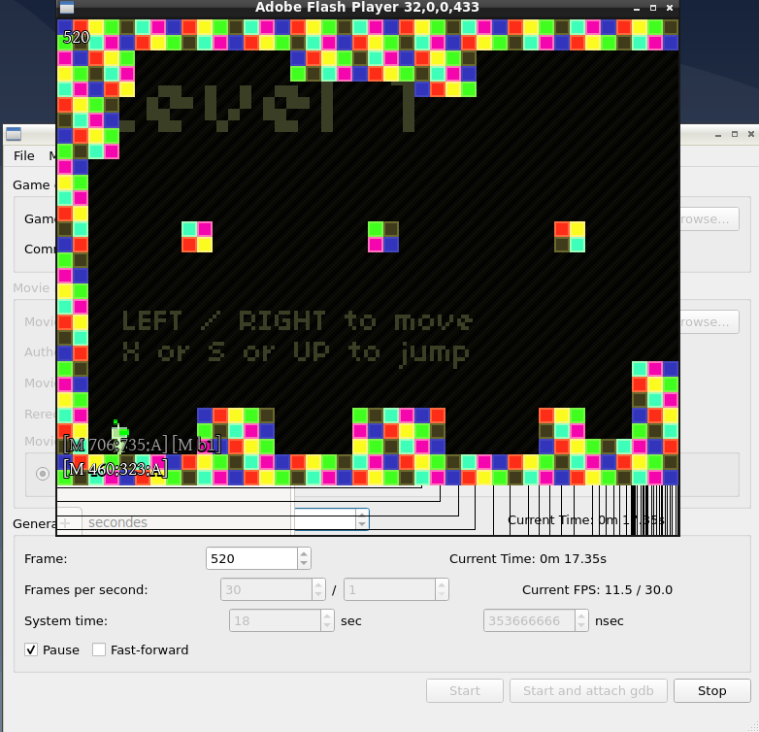The height and width of the screenshot is (732, 759).
Task: Minimize the Adobe Flash Player window
Action: [637, 8]
